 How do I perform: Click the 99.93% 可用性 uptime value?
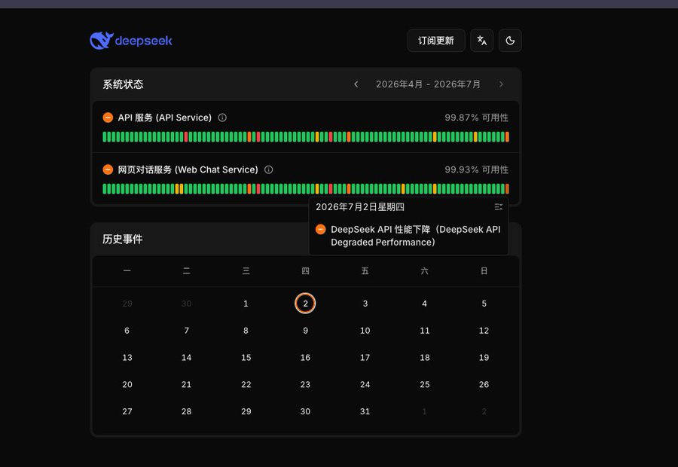pos(477,169)
